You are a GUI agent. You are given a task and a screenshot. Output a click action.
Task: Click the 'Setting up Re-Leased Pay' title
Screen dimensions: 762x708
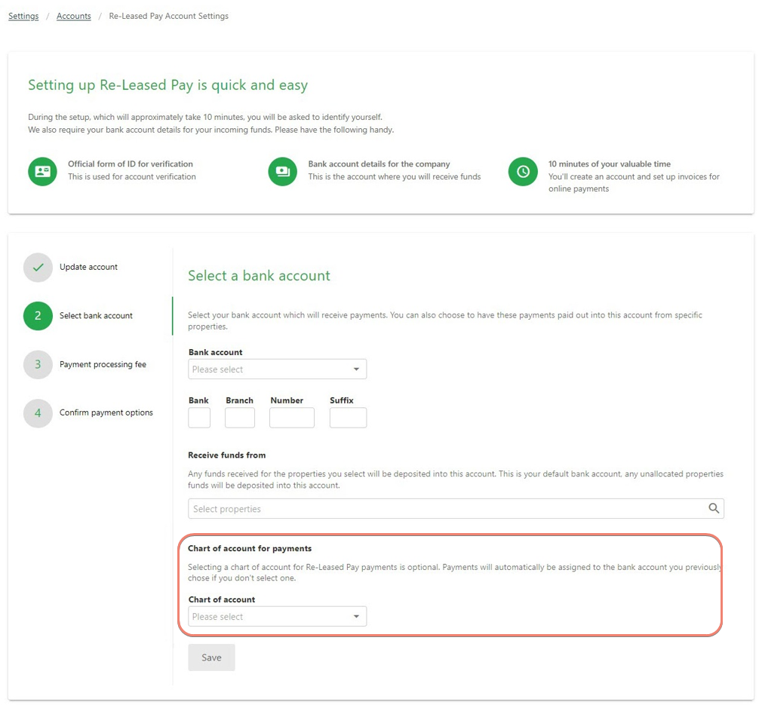pyautogui.click(x=167, y=85)
